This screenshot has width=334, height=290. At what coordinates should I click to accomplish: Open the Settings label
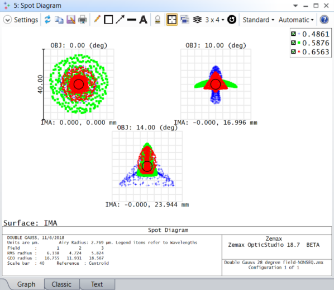[x=26, y=20]
